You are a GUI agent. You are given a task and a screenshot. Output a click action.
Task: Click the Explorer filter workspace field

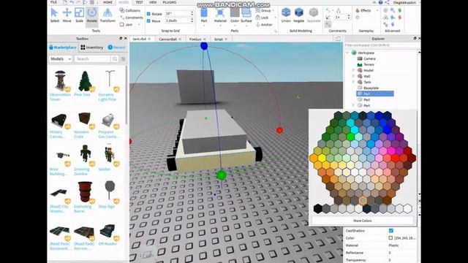(x=382, y=45)
